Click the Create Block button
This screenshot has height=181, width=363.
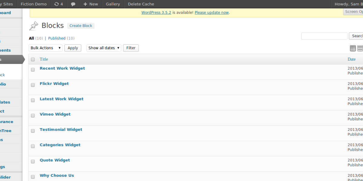[x=81, y=26]
